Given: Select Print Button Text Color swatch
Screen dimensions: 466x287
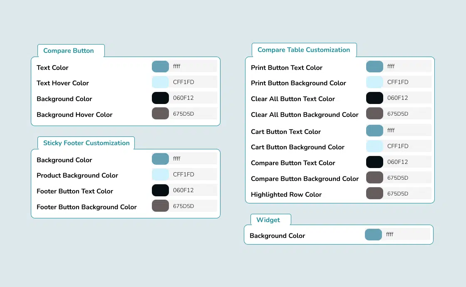Looking at the screenshot, I should click(x=374, y=67).
